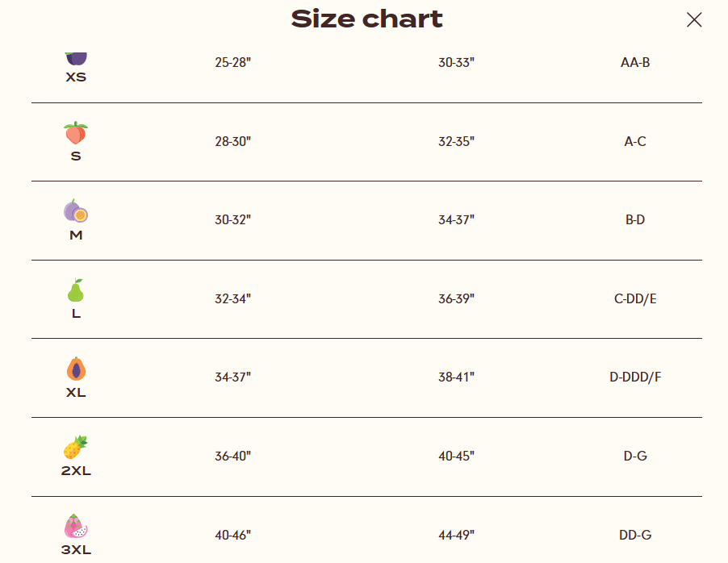Click the peach icon for size S
This screenshot has height=563, width=728.
76,133
